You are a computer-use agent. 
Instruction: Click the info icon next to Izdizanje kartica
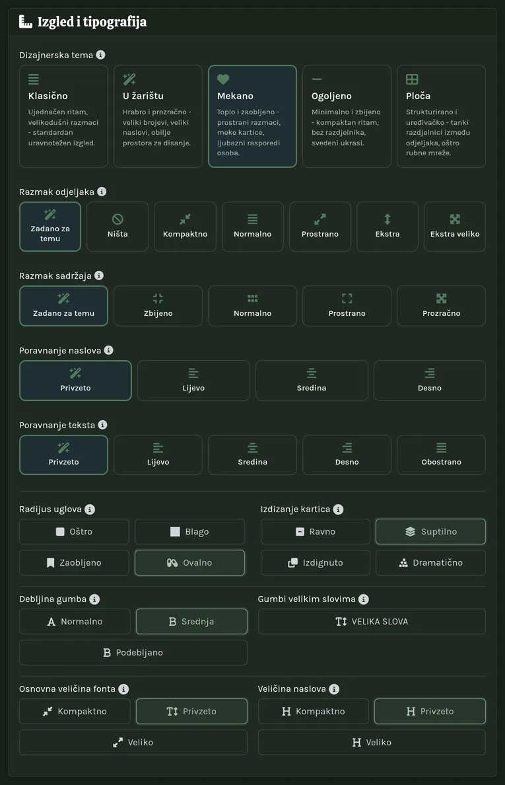pos(338,509)
